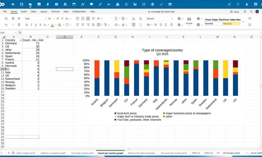Toggle bold formatting
This screenshot has width=262, height=157.
point(27,24)
